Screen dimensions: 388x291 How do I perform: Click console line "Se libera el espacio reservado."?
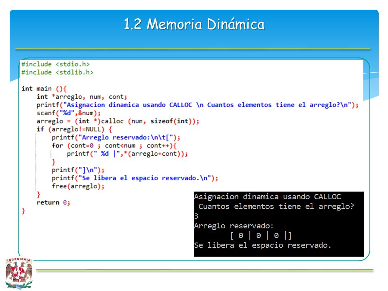[263, 245]
